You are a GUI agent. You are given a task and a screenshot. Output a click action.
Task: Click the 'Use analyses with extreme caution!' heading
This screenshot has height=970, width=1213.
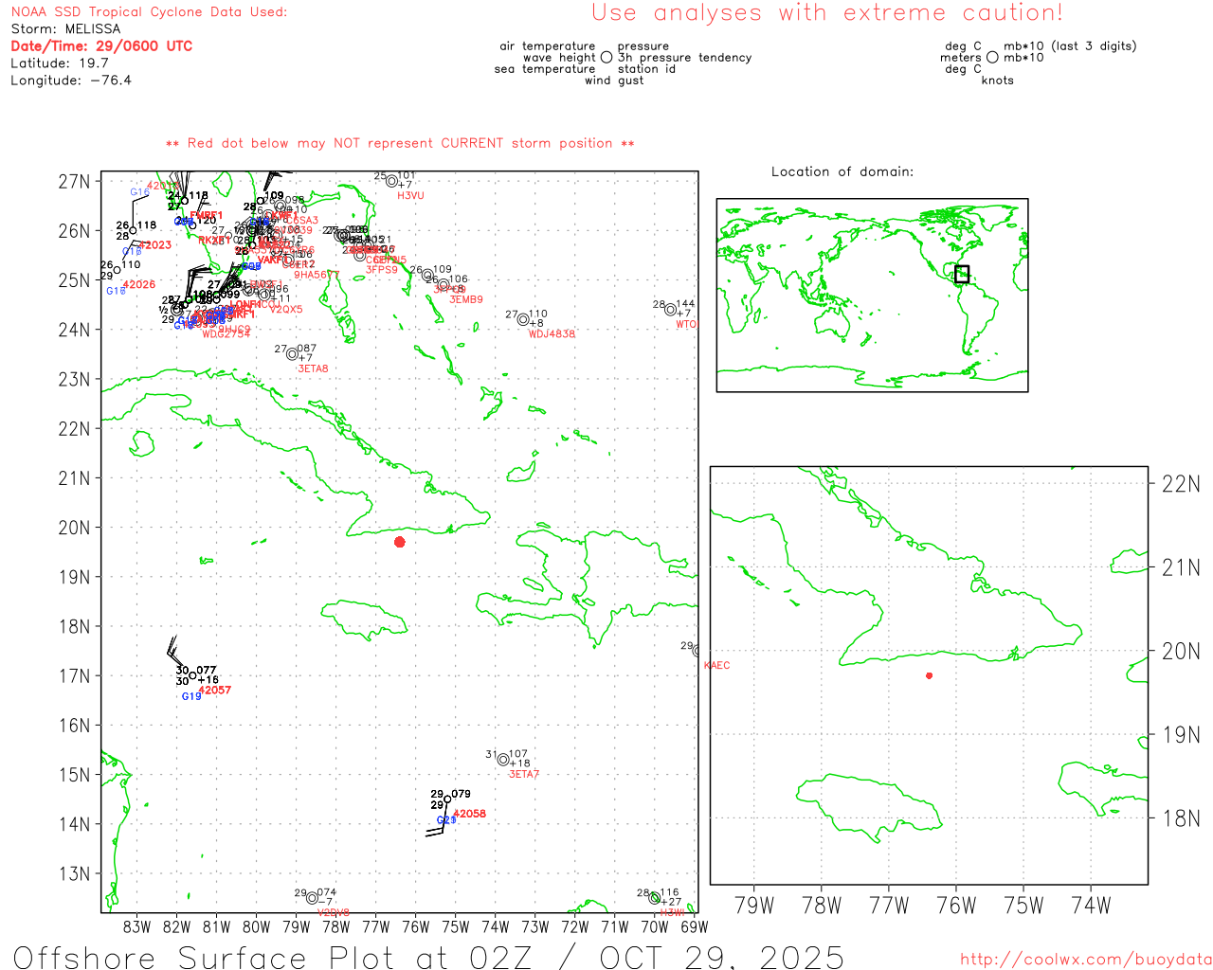(827, 12)
